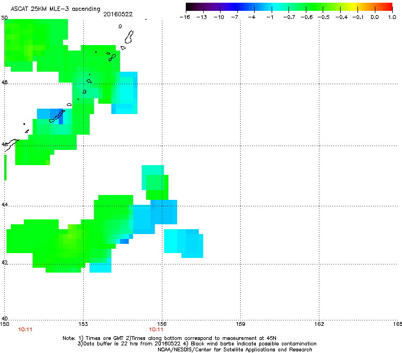Viewport: 402px width, 353px height.
Task: Click the longitude label '159'
Action: [240, 324]
